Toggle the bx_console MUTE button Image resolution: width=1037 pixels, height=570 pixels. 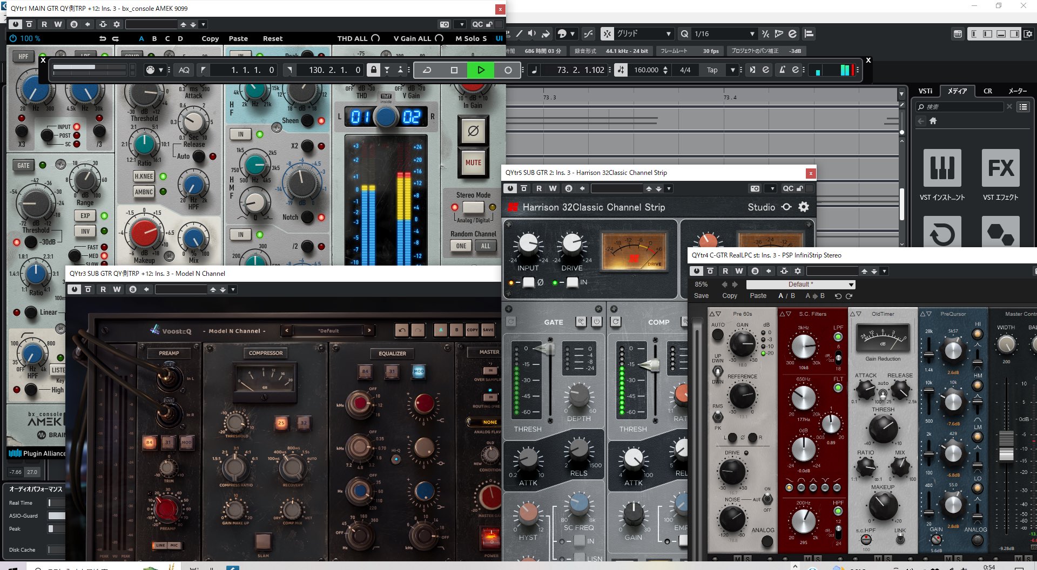point(473,162)
